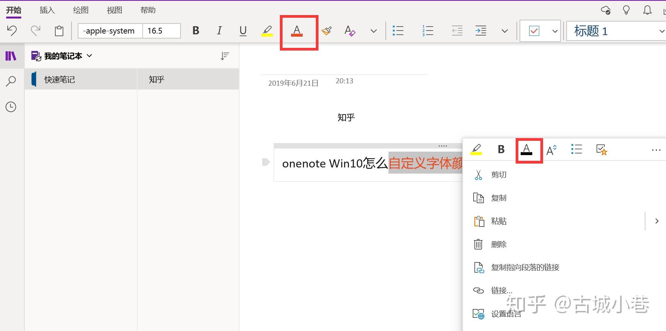This screenshot has height=331, width=666.
Task: Decrease the paragraph indent
Action: click(x=457, y=30)
